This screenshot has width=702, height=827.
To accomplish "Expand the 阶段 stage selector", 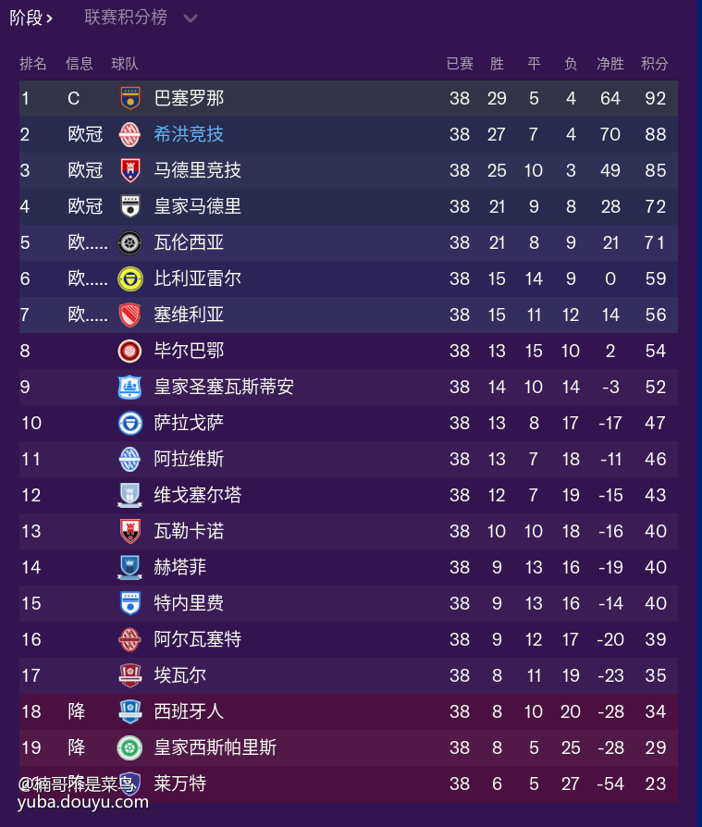I will pyautogui.click(x=31, y=18).
